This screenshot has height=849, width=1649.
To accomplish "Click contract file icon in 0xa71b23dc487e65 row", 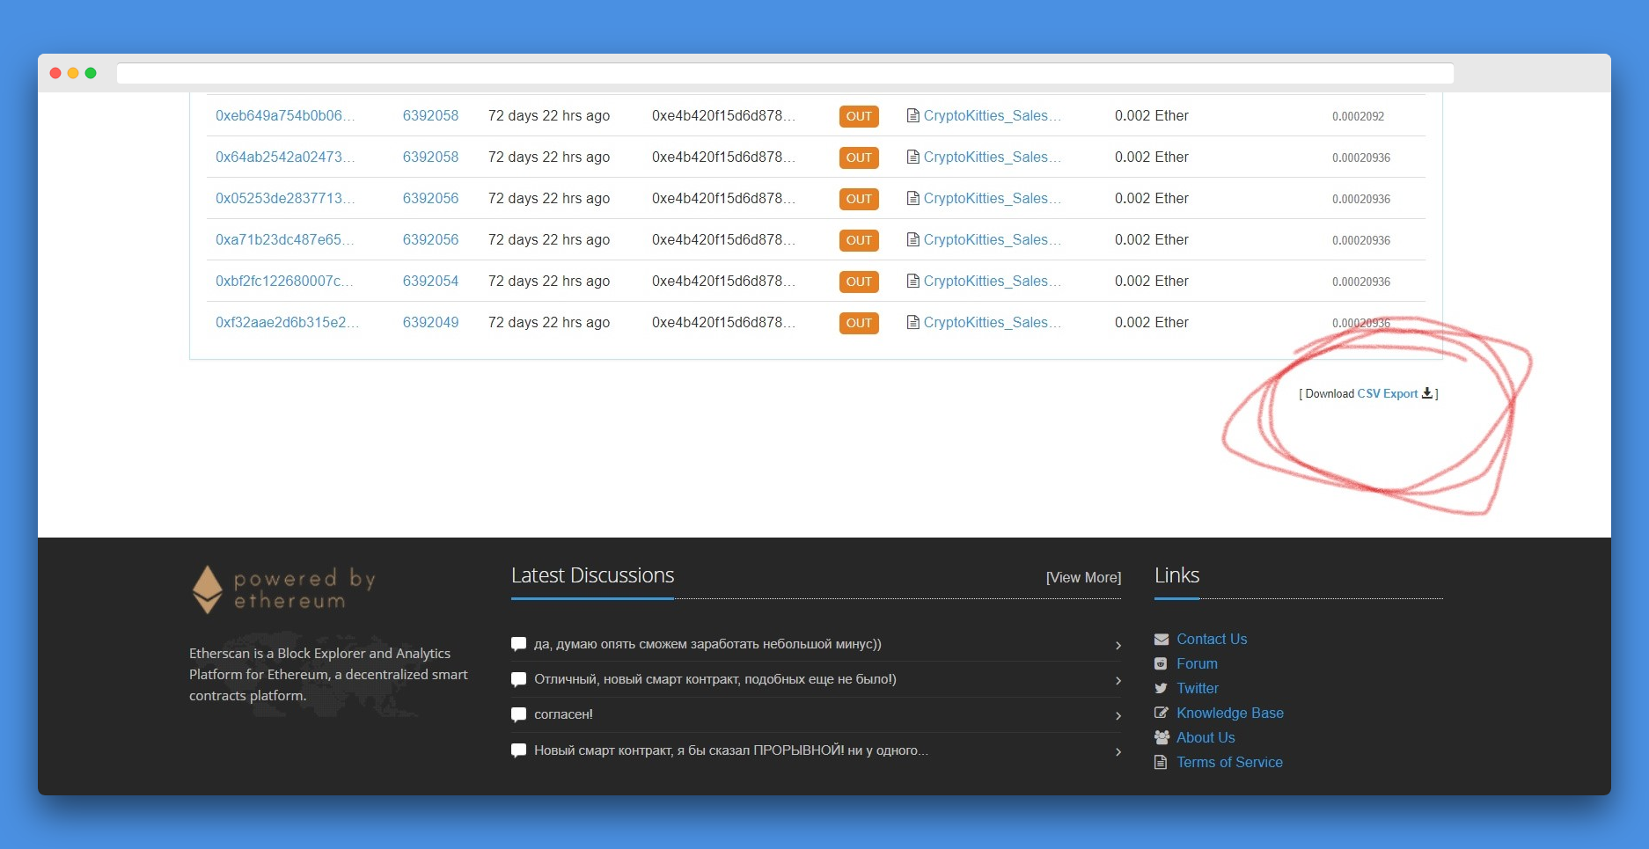I will 913,239.
